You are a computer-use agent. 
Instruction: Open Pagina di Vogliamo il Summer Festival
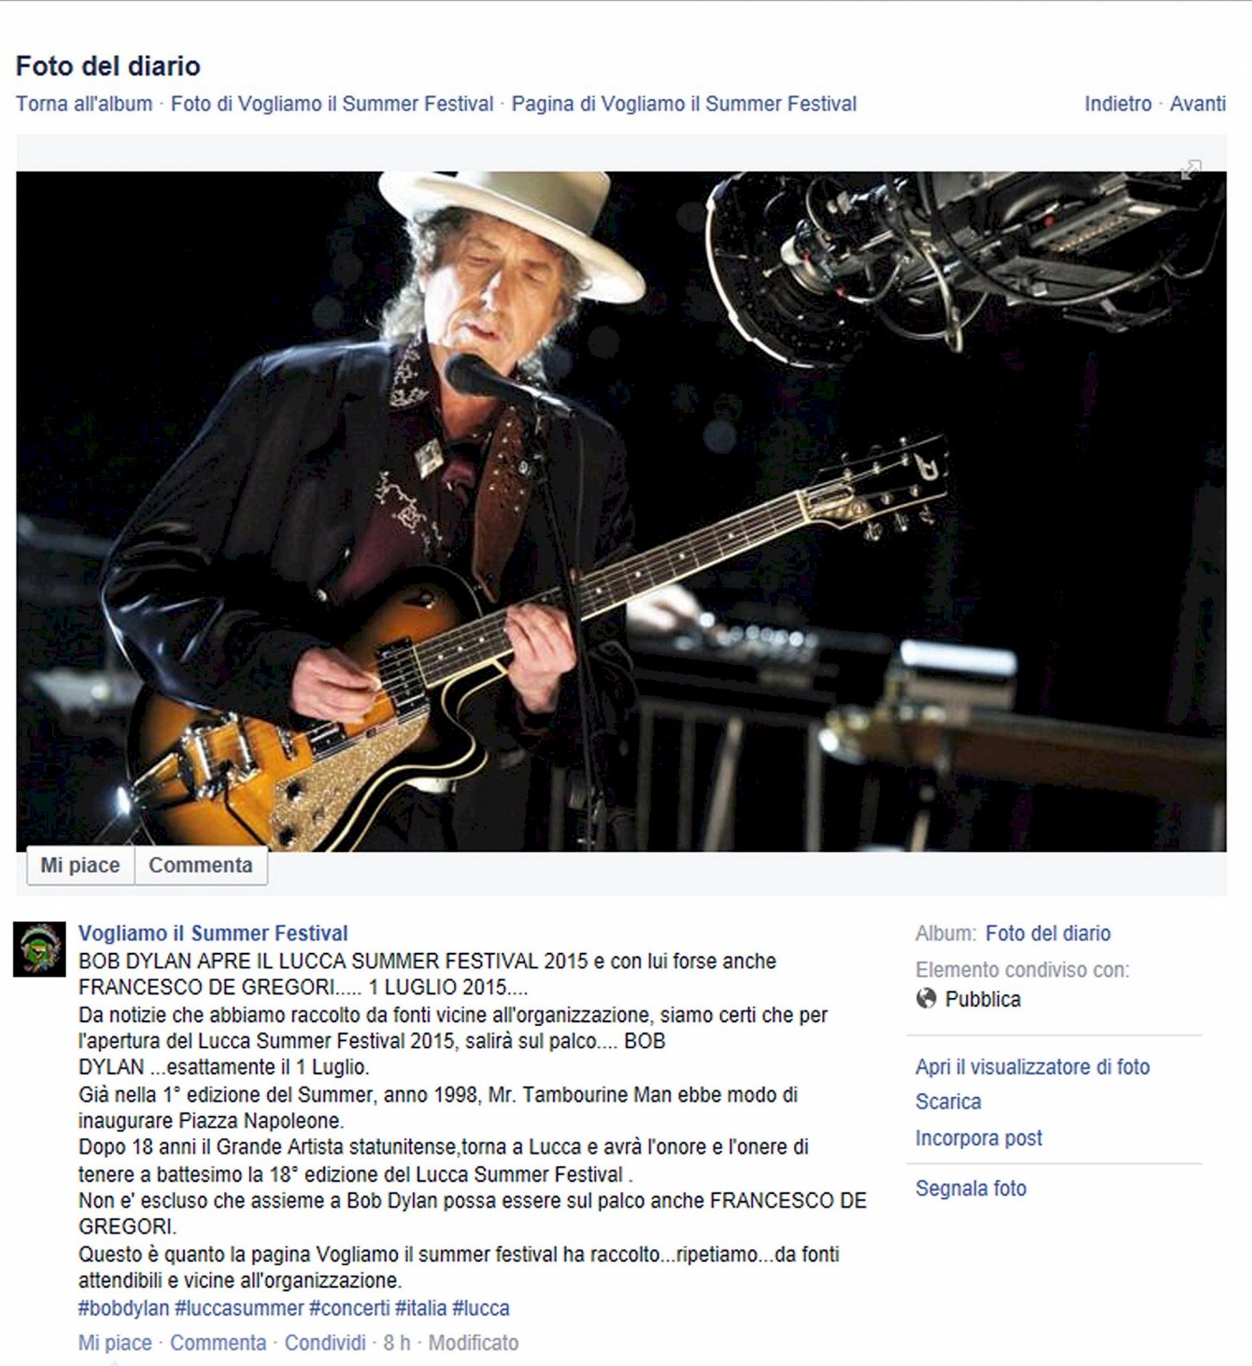[684, 104]
